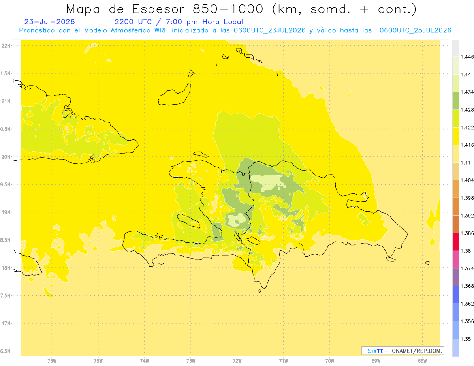Click the legend value '1.404'
The height and width of the screenshot is (366, 474).
(467, 180)
